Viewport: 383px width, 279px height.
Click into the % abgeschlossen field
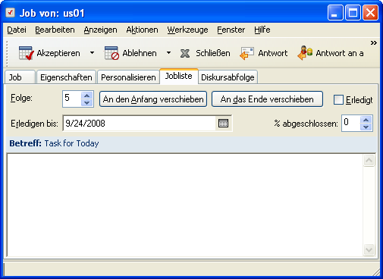click(351, 123)
